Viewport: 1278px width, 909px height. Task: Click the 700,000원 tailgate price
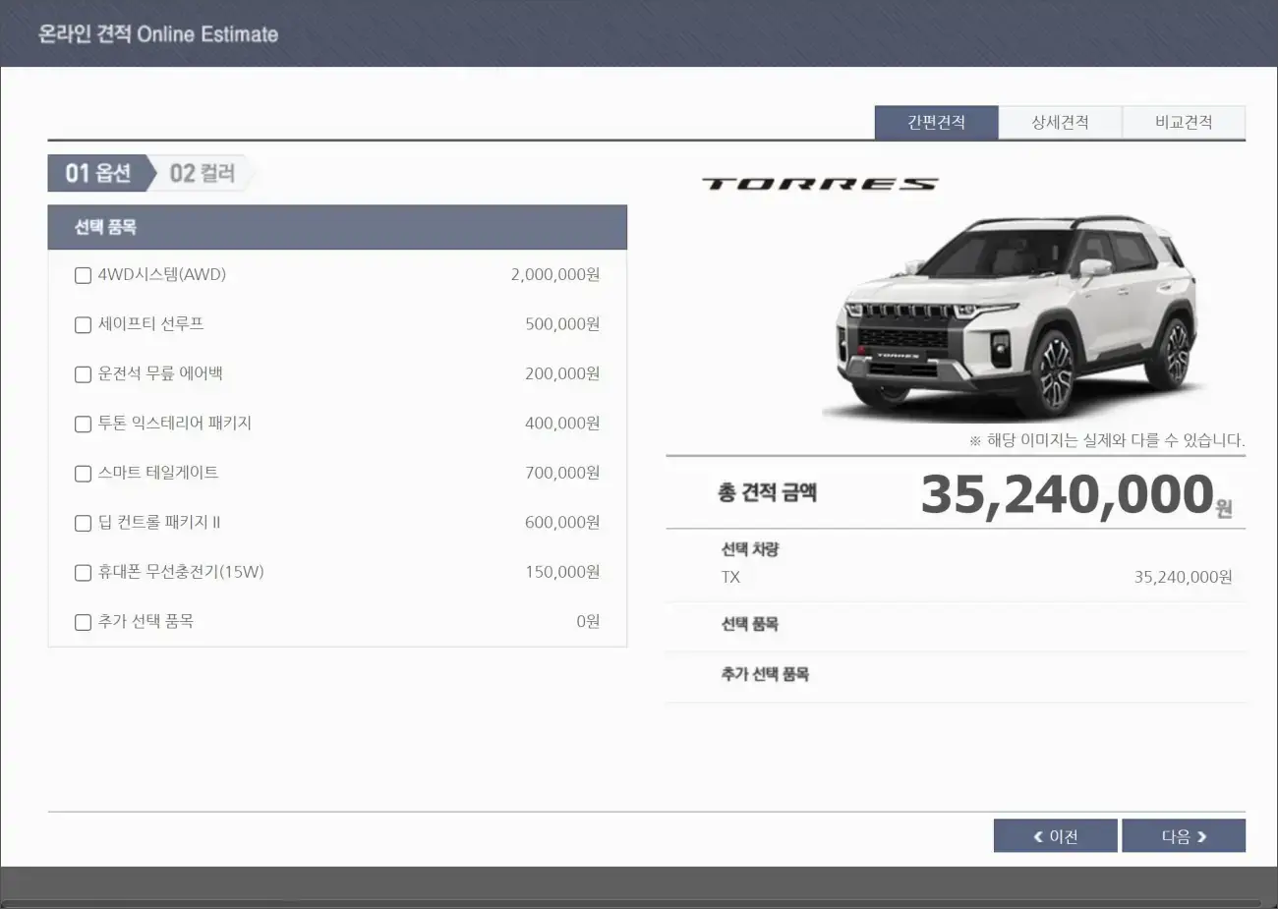pyautogui.click(x=562, y=473)
